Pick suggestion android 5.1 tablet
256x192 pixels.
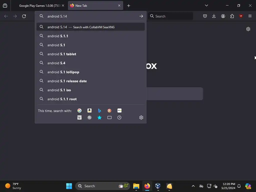pos(90,54)
